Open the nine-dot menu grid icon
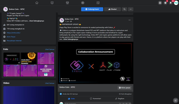The height and width of the screenshot is (104, 179). 160,3
